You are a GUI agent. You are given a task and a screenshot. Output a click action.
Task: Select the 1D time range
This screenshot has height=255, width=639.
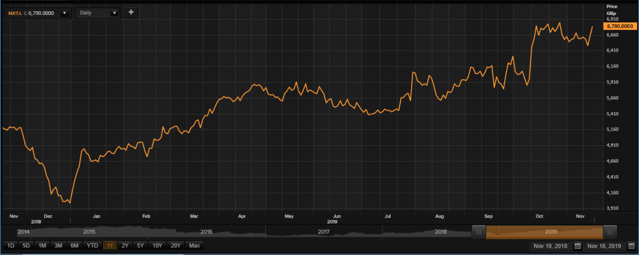click(x=11, y=246)
